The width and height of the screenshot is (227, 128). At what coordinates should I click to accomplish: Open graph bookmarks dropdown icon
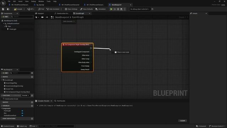(37, 17)
